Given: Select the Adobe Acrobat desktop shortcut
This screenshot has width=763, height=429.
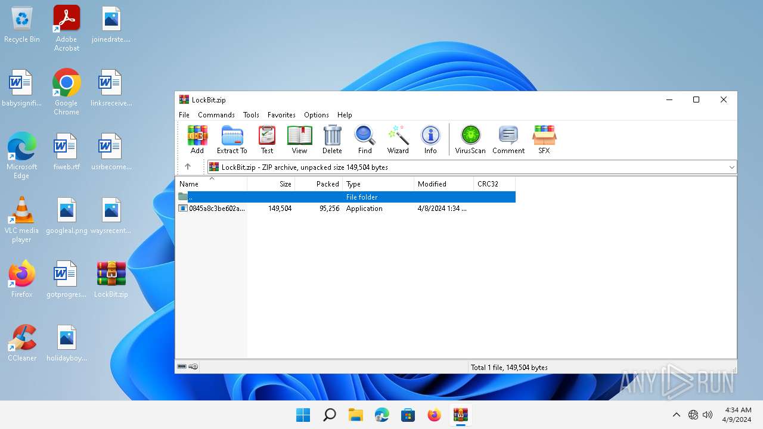Looking at the screenshot, I should 67,29.
